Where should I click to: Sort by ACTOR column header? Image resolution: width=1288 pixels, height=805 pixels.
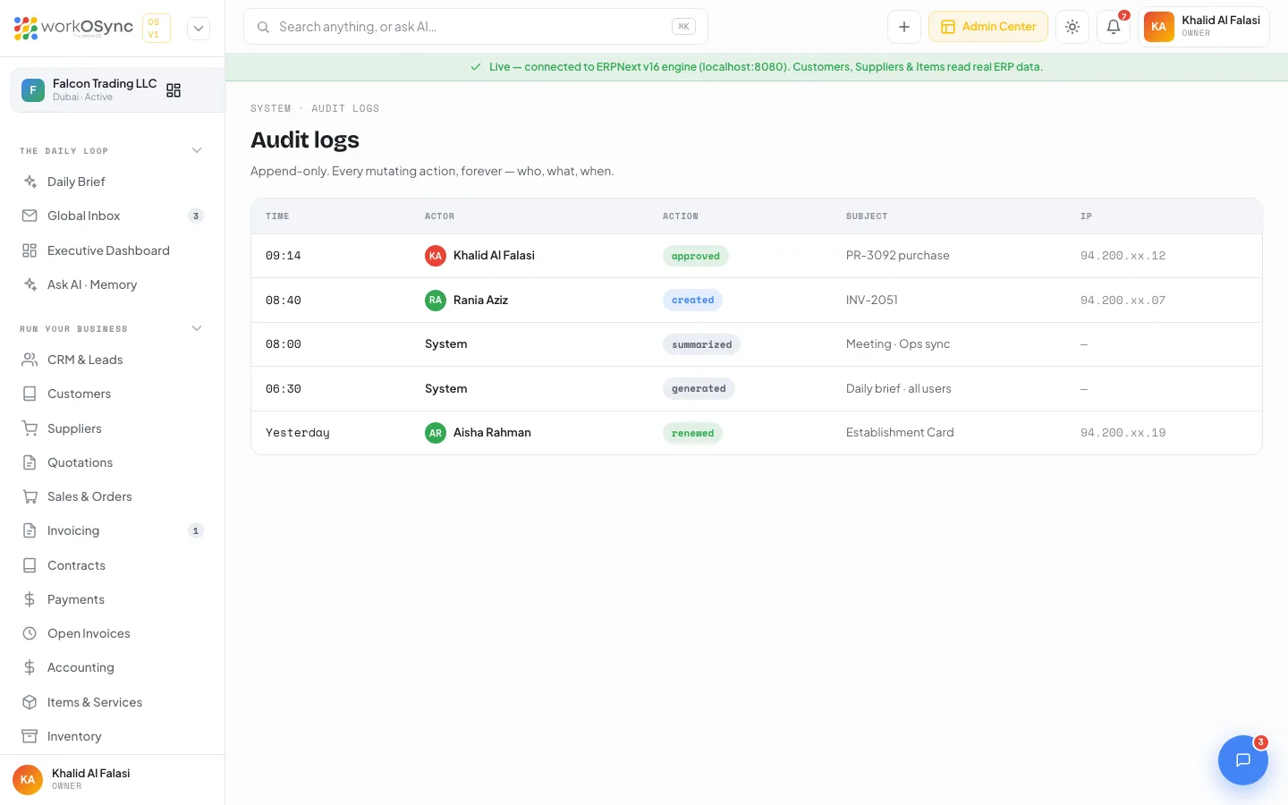coord(439,216)
